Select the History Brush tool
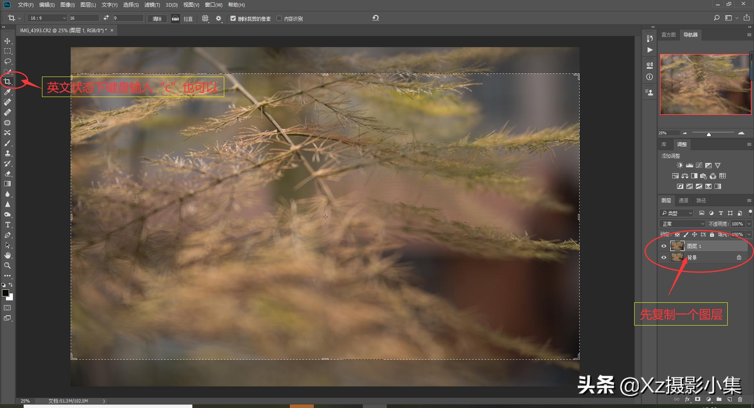The width and height of the screenshot is (754, 408). coord(7,163)
